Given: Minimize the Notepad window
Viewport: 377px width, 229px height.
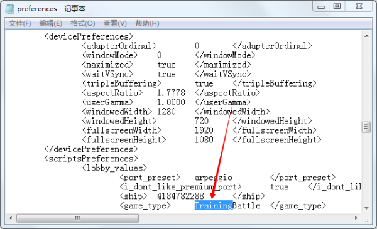Looking at the screenshot, I should (x=321, y=6).
